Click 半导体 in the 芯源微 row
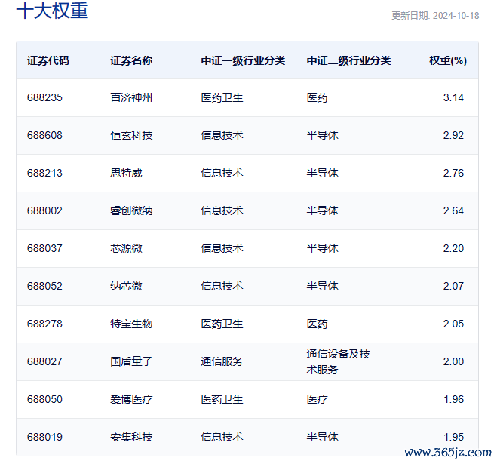 [x=322, y=248]
